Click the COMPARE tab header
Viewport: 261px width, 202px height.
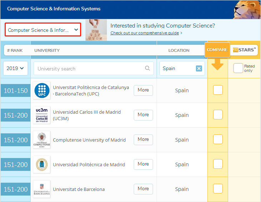tap(217, 50)
